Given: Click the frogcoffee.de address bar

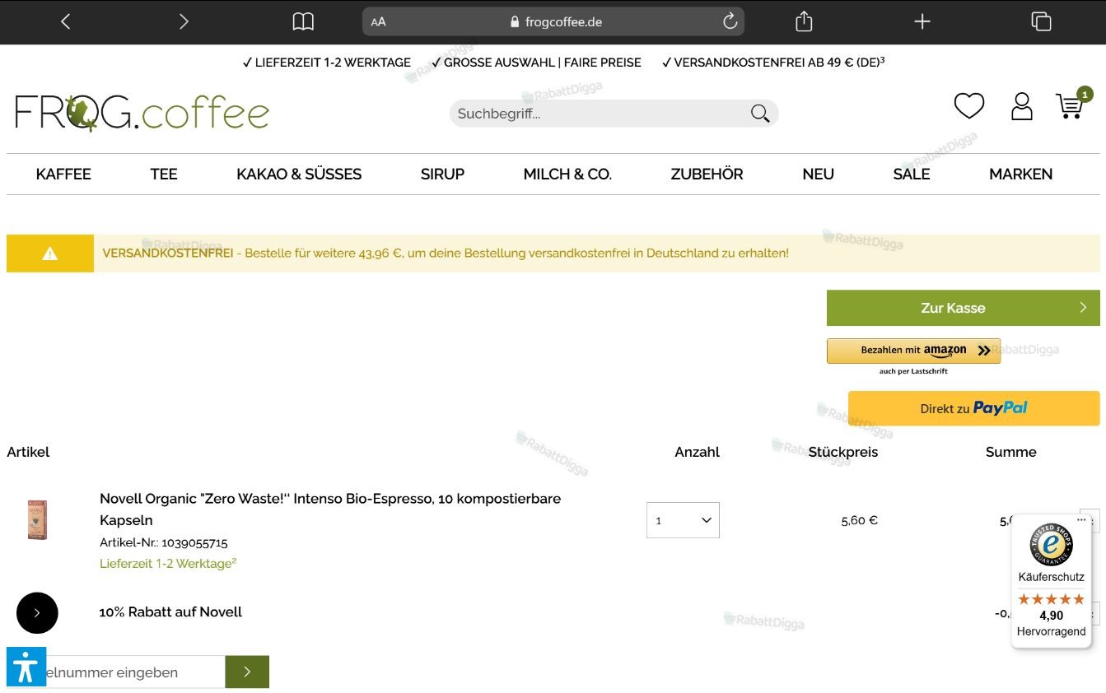Looking at the screenshot, I should click(553, 22).
